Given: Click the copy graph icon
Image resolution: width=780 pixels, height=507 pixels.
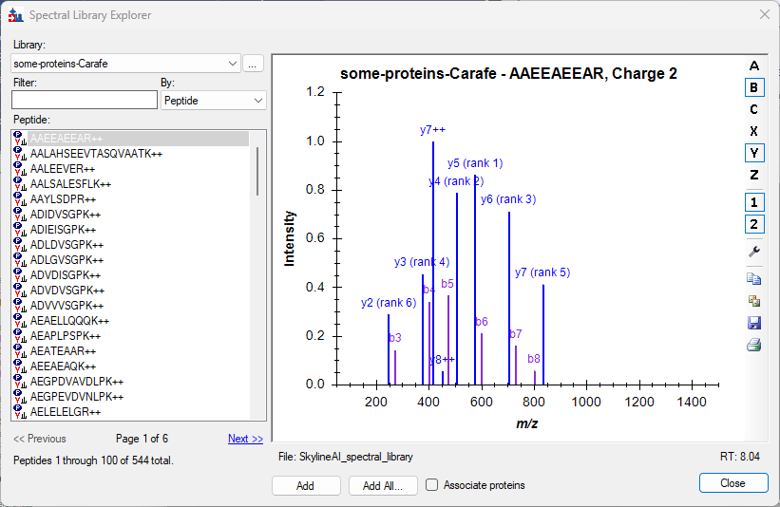Looking at the screenshot, I should coord(754,279).
